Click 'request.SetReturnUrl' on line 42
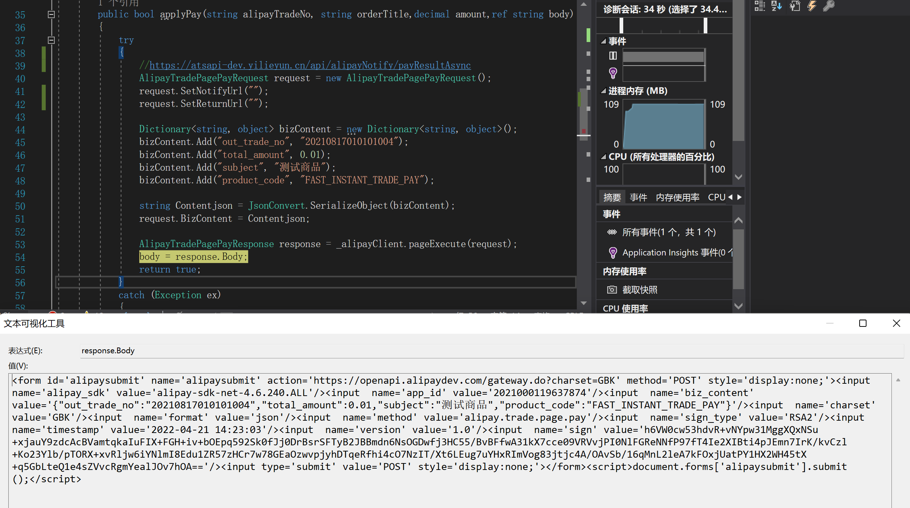This screenshot has width=910, height=508. click(190, 104)
